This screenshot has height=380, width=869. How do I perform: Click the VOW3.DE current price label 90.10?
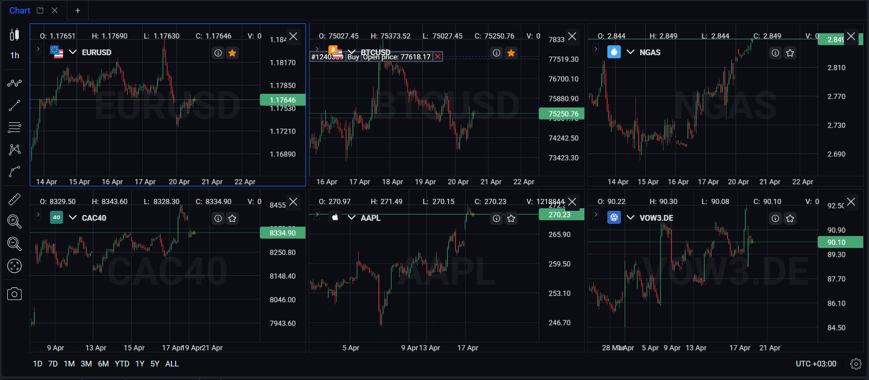point(840,242)
